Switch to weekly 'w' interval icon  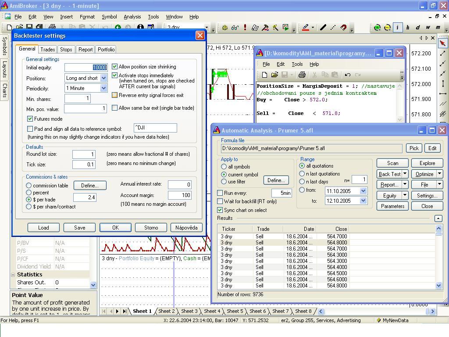coord(428,28)
